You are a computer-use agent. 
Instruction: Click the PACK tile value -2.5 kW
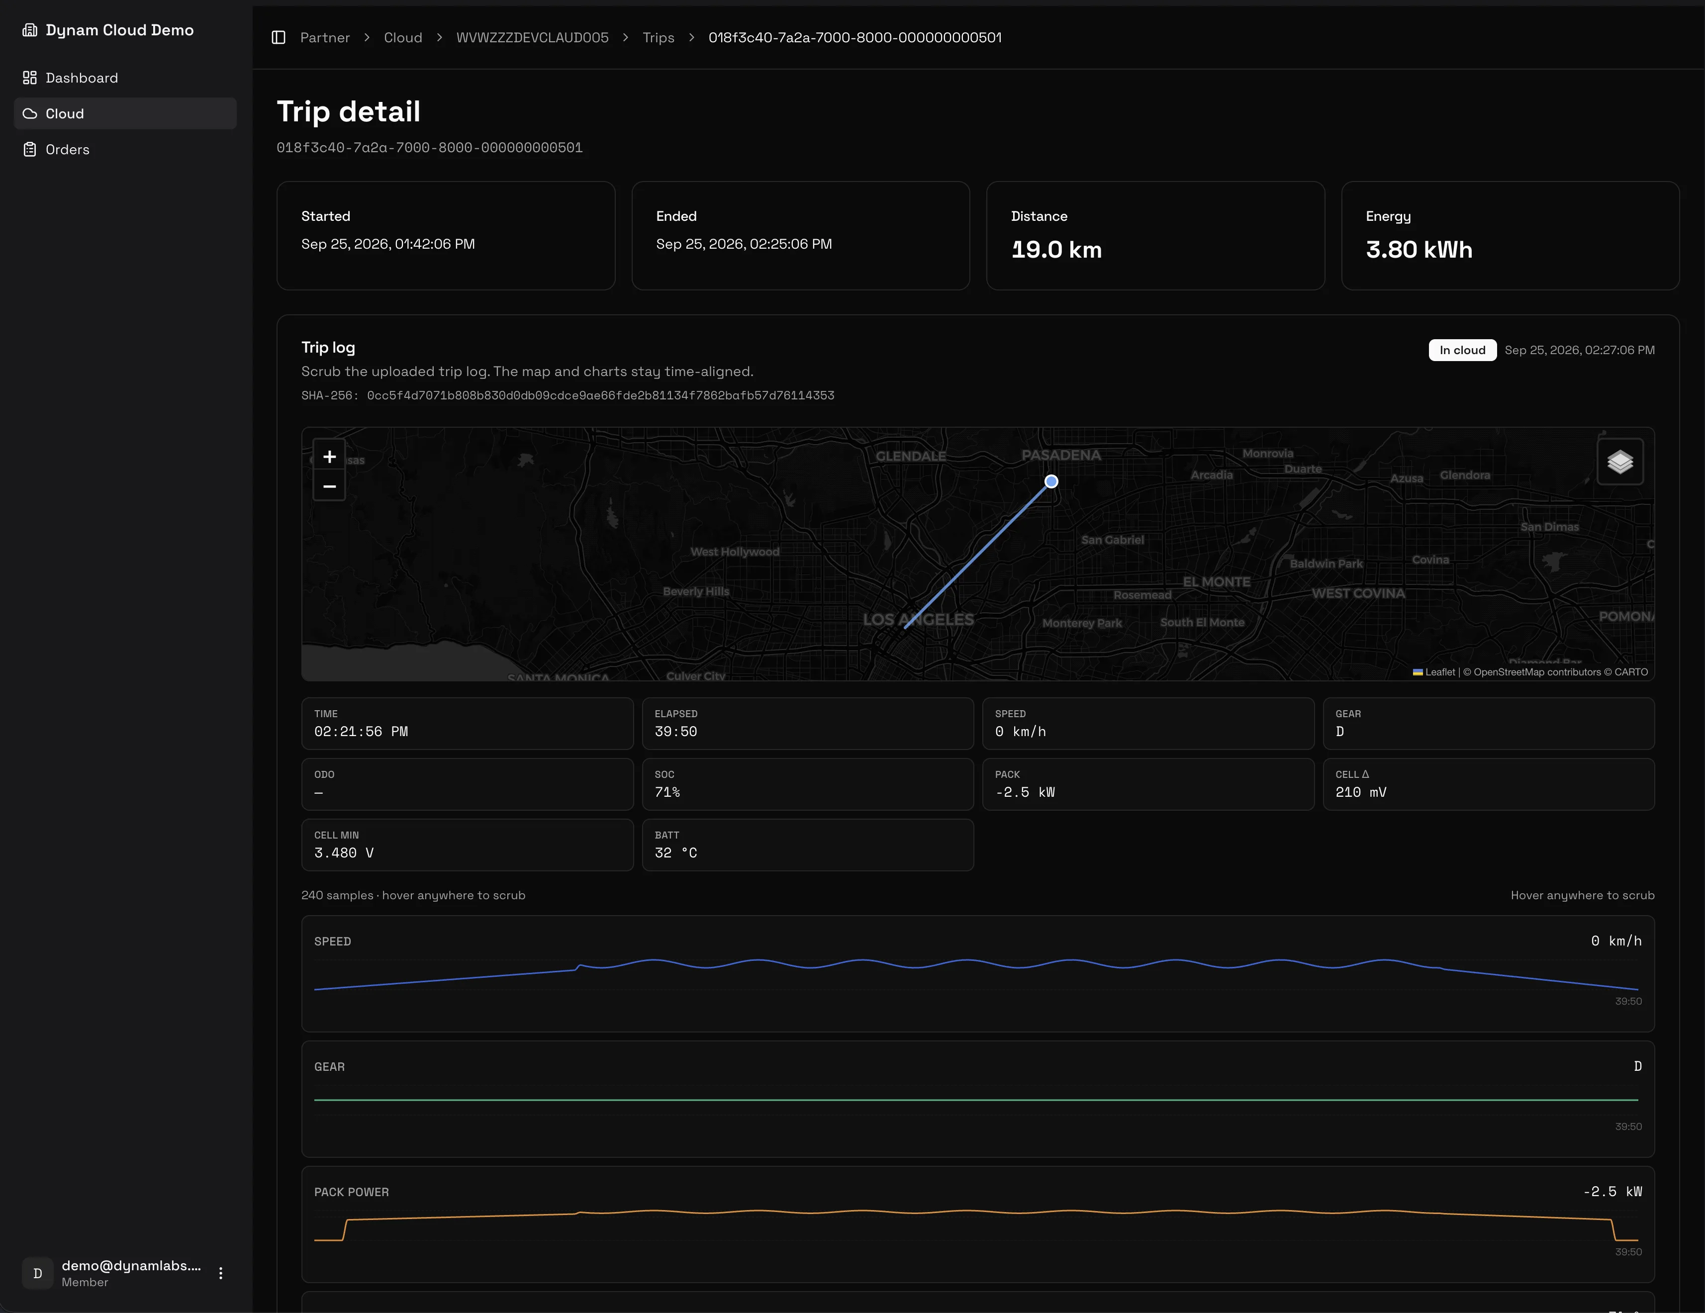pyautogui.click(x=1024, y=792)
